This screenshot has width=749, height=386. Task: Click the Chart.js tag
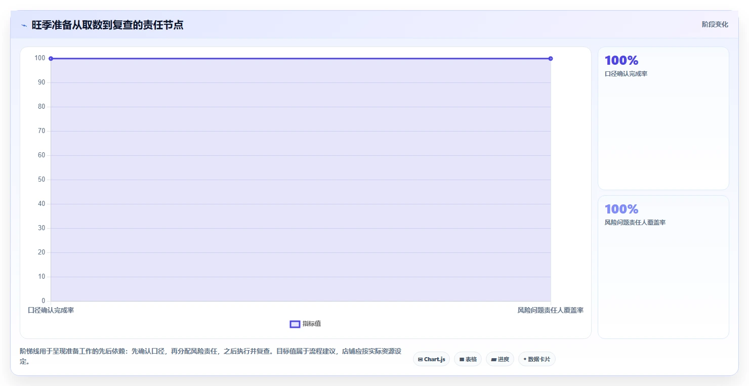[431, 359]
